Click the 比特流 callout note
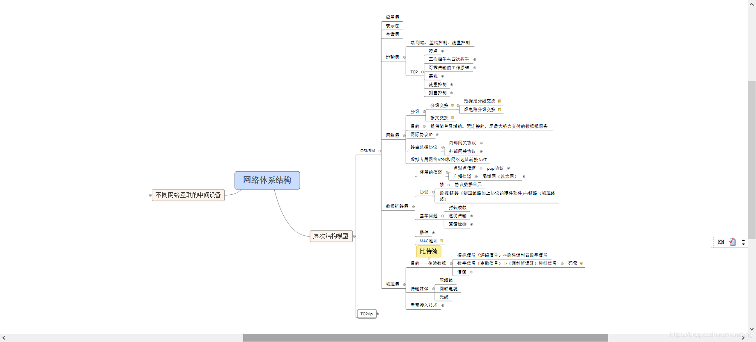The height and width of the screenshot is (342, 756). 429,251
